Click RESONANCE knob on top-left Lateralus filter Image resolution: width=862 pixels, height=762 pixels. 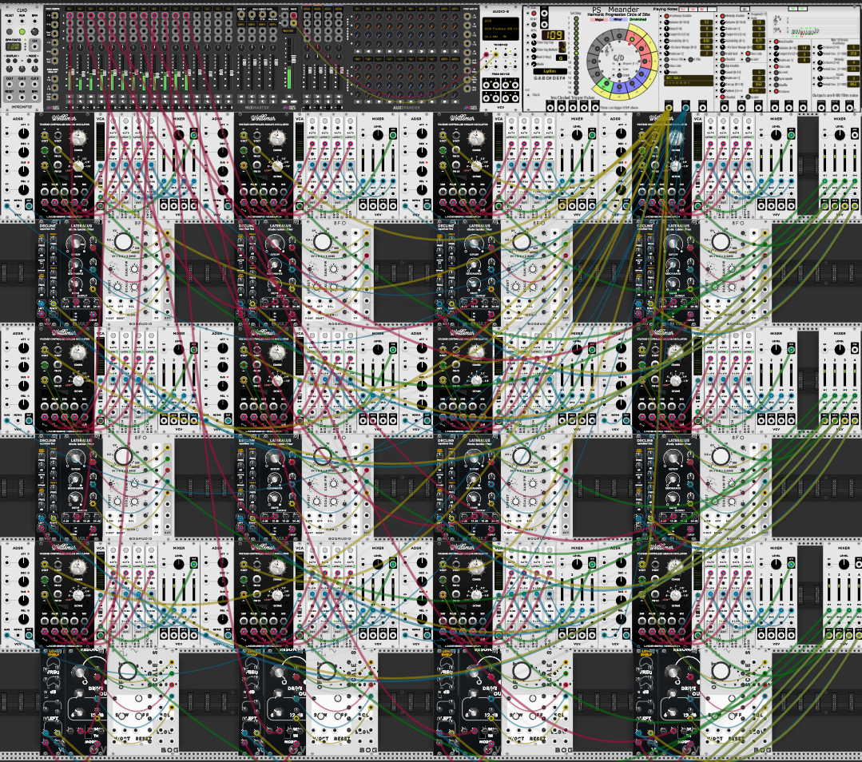75,264
